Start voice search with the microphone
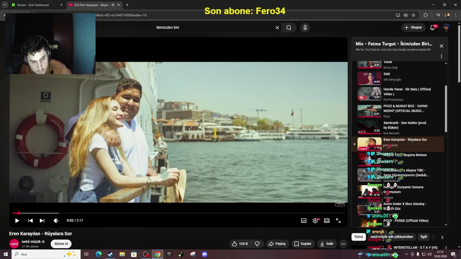The width and height of the screenshot is (461, 259). tap(305, 27)
